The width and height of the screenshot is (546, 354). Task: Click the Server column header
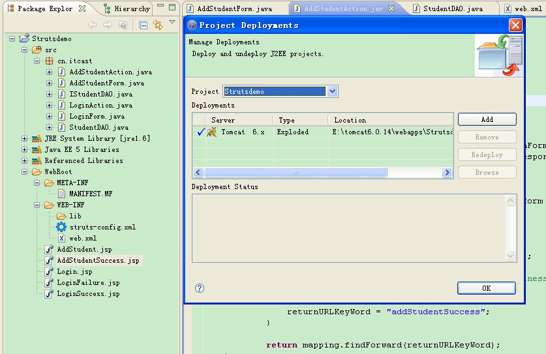(239, 120)
